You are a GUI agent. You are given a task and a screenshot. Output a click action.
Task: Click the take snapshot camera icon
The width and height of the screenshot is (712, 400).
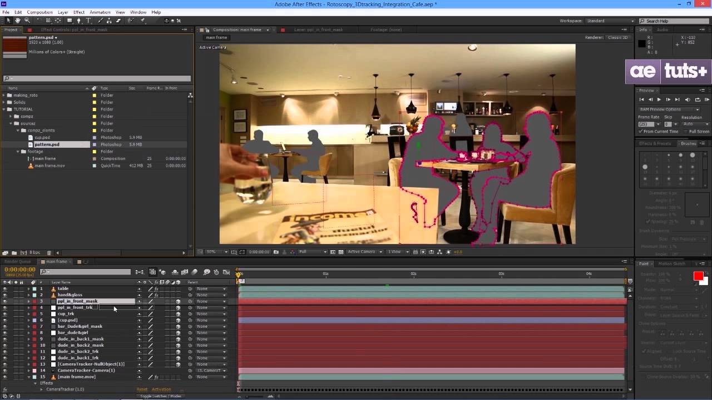pos(276,252)
